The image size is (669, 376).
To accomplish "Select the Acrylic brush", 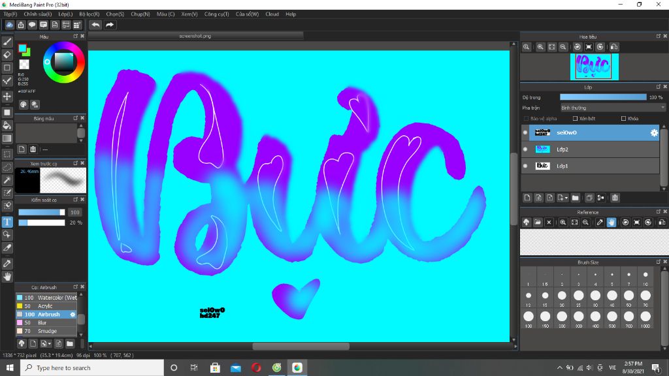I will click(x=46, y=306).
